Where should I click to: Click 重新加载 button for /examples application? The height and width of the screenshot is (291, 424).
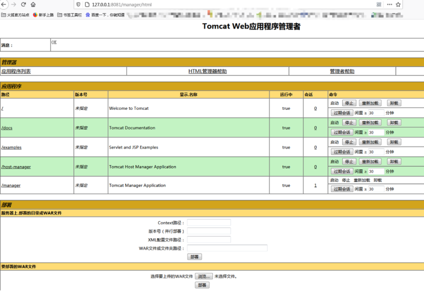370,142
